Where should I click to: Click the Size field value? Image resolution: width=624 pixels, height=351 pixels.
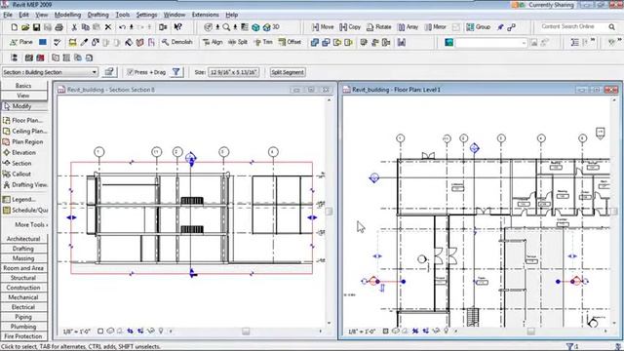(x=234, y=72)
